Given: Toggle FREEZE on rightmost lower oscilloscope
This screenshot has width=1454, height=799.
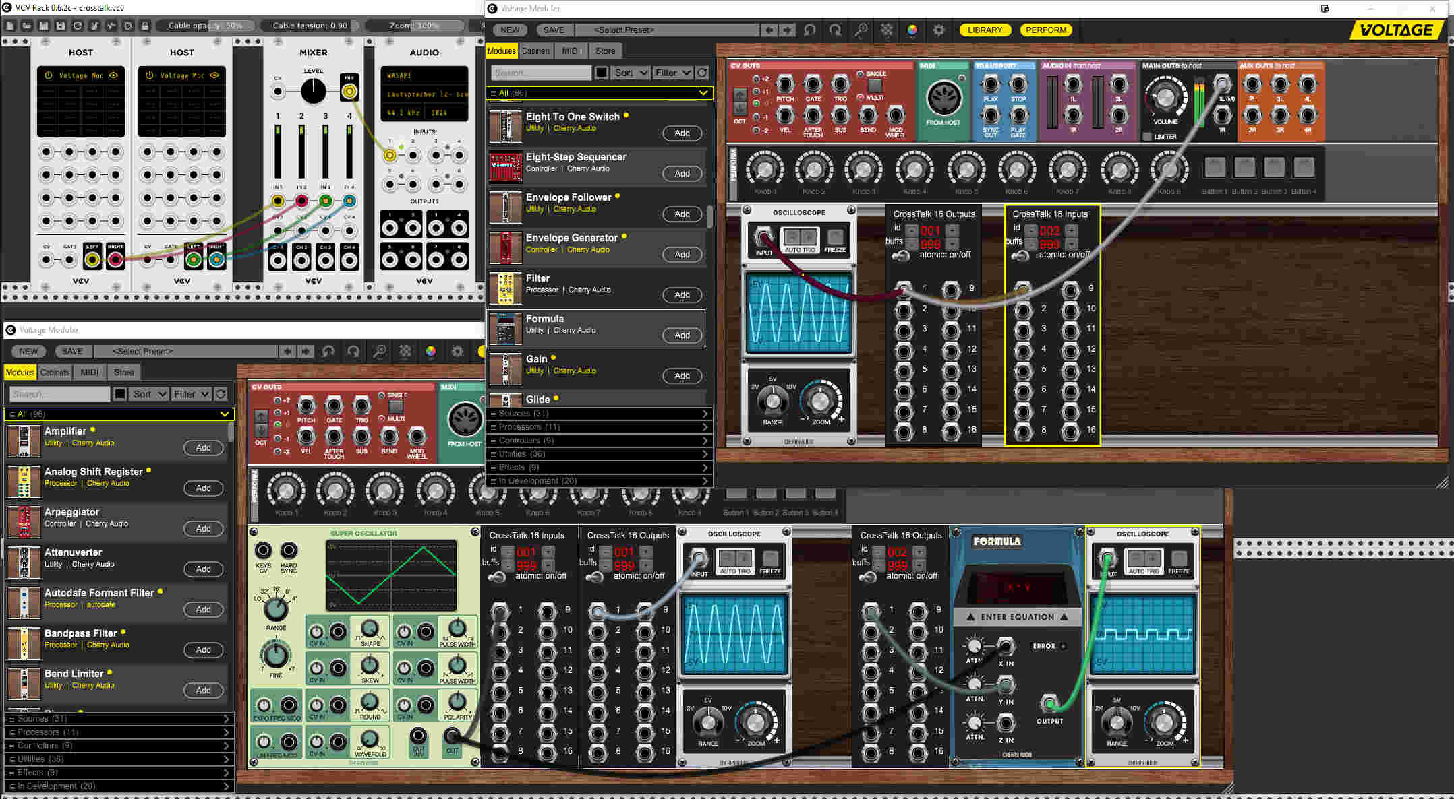Looking at the screenshot, I should [x=1179, y=558].
